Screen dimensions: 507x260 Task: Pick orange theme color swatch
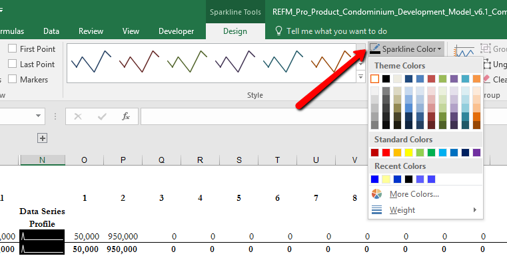click(476, 78)
